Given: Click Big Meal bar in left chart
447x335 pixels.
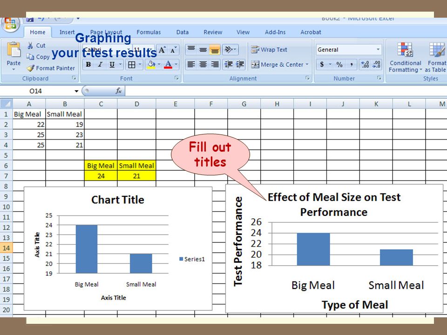Looking at the screenshot, I should point(87,249).
